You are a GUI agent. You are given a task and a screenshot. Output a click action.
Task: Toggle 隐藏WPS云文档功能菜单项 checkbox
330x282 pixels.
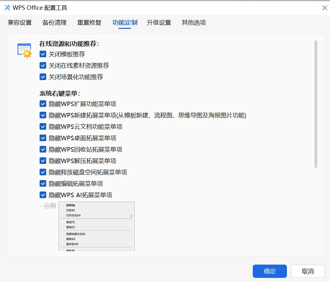click(x=43, y=127)
